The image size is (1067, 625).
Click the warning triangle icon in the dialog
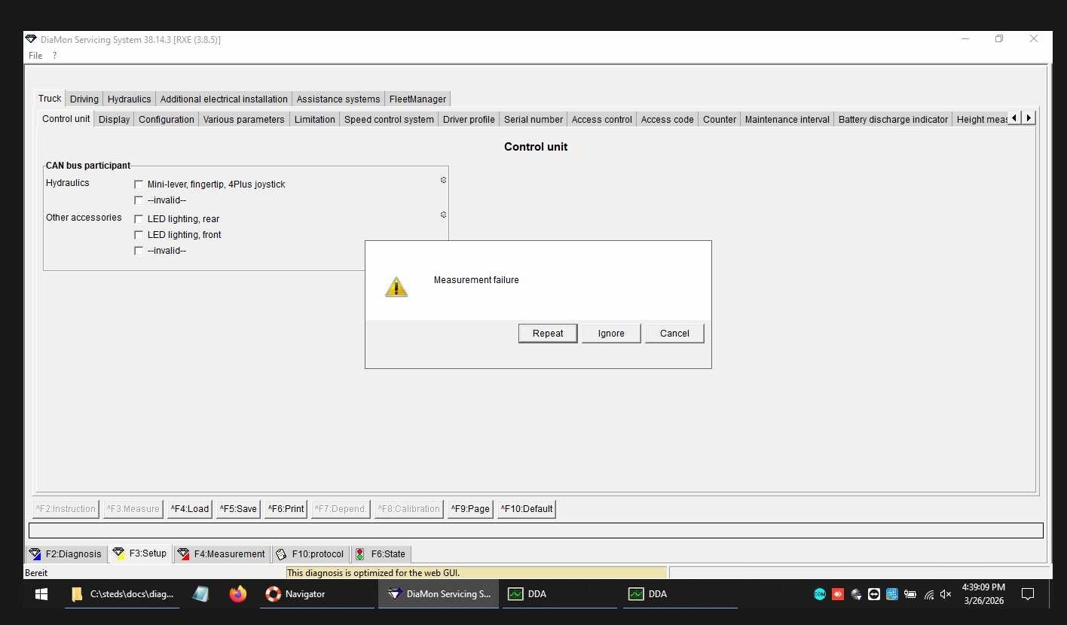[x=396, y=287]
